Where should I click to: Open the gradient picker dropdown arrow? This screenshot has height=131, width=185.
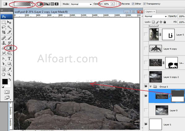(x=31, y=4)
